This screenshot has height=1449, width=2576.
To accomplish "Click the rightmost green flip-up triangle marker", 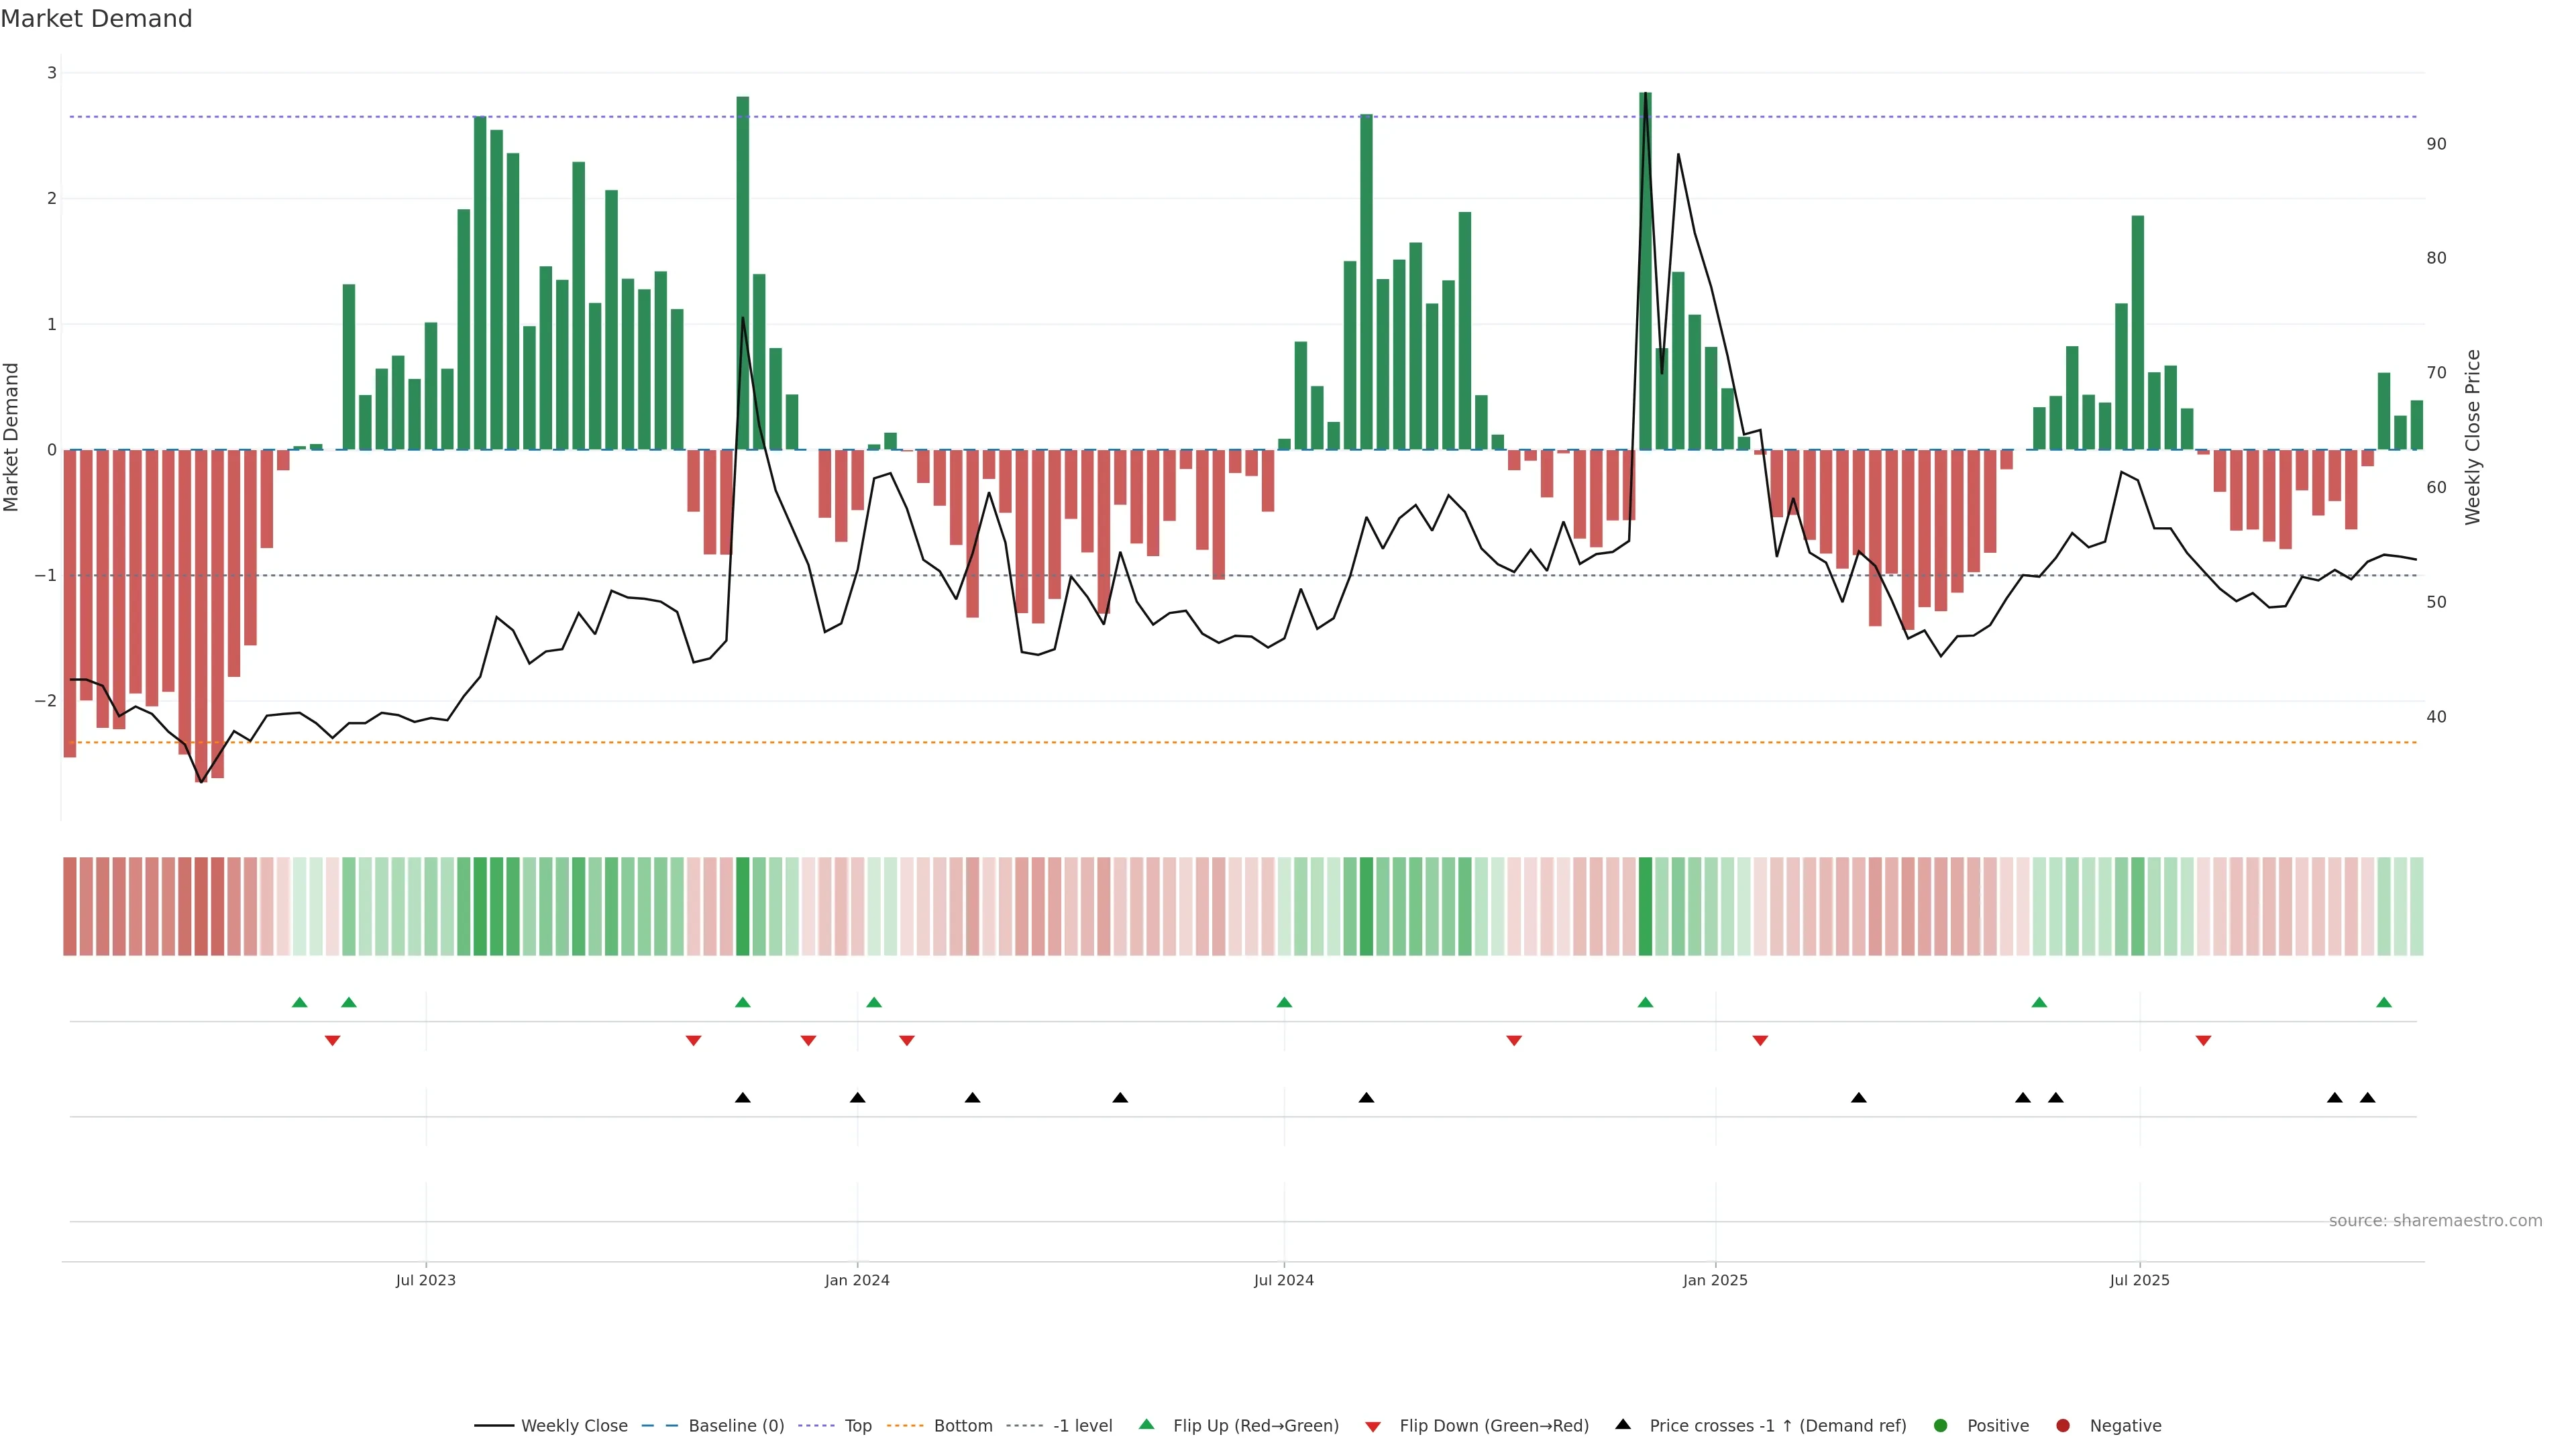I will pyautogui.click(x=2384, y=1002).
